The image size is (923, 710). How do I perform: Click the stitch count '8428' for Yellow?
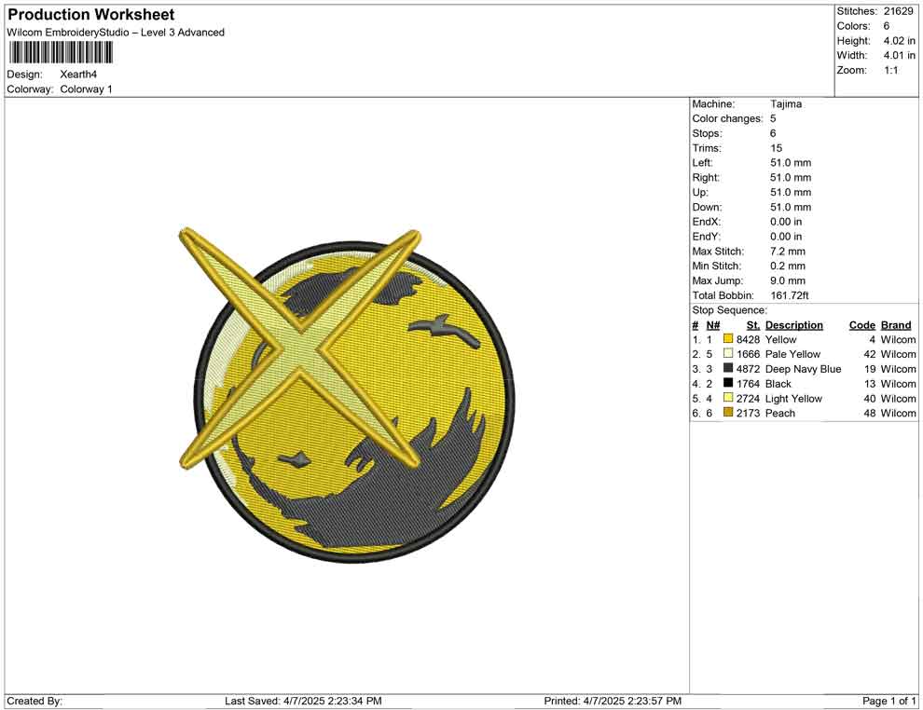(748, 339)
